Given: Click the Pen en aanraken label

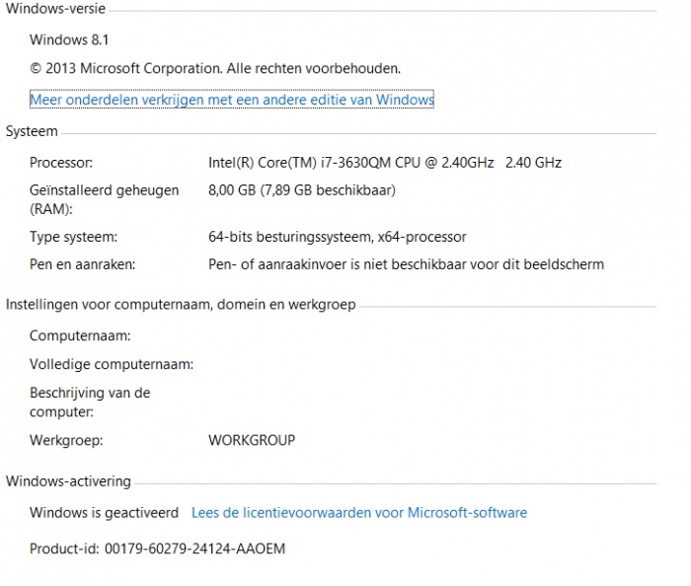Looking at the screenshot, I should [82, 264].
